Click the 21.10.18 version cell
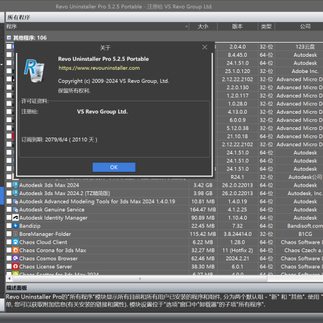Image resolution: width=323 pixels, height=323 pixels. (x=237, y=136)
